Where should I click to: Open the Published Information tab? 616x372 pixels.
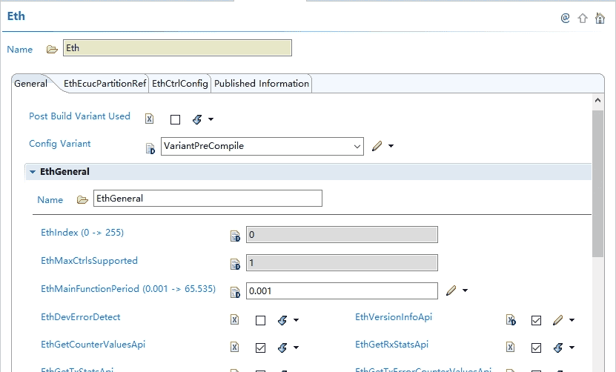(261, 84)
